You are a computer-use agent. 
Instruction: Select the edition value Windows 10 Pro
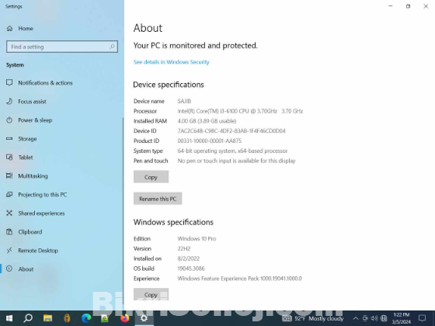pos(197,239)
